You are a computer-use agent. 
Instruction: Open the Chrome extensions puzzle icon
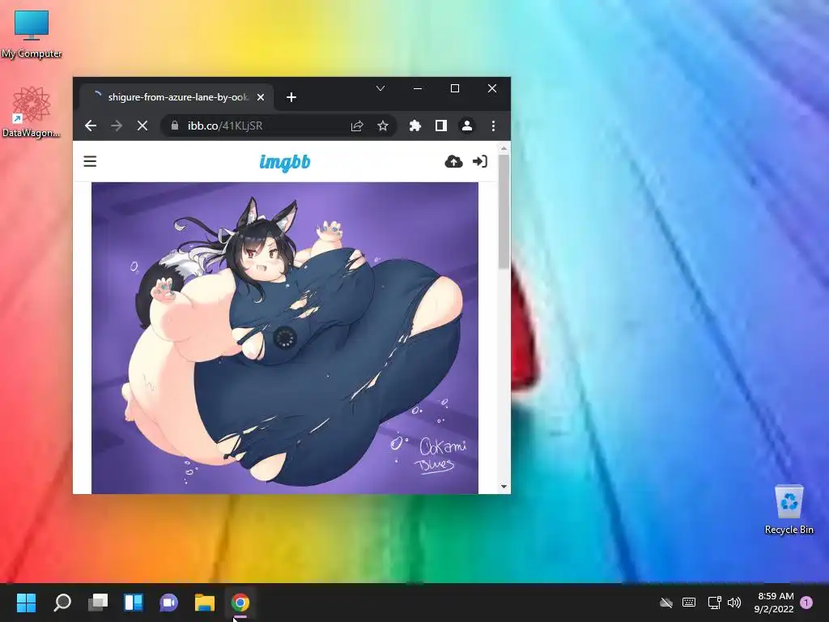click(415, 126)
